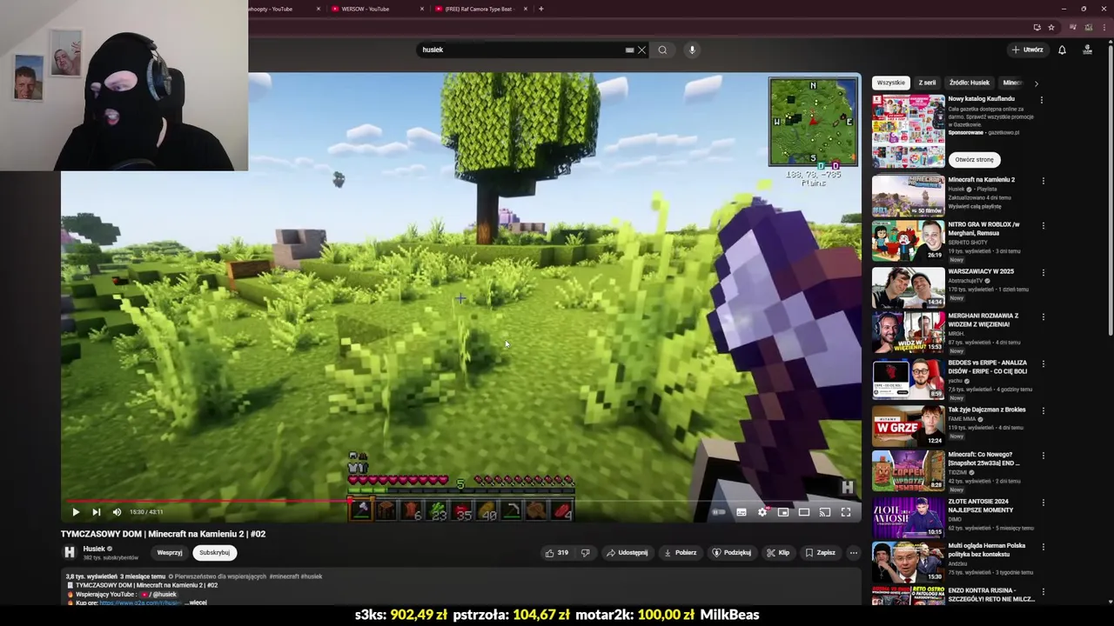Save video with Zapisz button
Image resolution: width=1114 pixels, height=626 pixels.
(820, 553)
